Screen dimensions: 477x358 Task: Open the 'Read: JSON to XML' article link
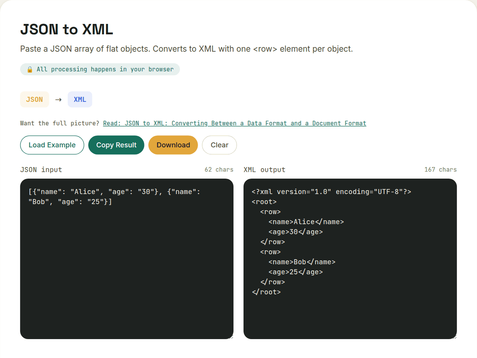pos(235,123)
